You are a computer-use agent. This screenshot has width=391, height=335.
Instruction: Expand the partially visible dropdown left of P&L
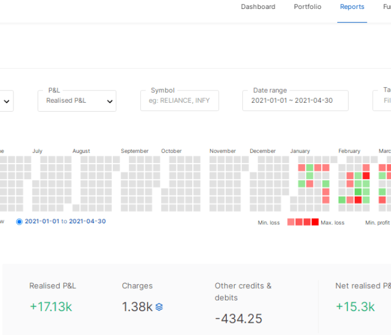coord(7,102)
